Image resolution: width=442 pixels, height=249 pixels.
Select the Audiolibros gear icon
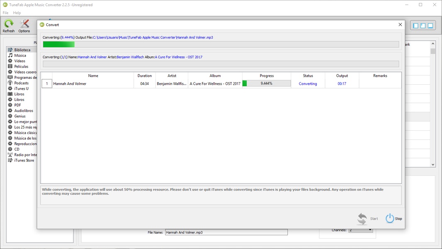click(x=10, y=110)
